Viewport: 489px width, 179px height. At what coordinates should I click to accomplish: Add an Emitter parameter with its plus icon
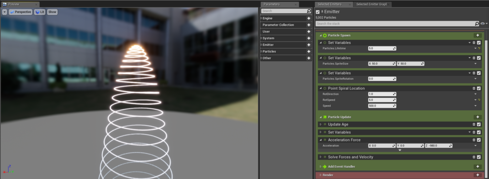pos(309,45)
